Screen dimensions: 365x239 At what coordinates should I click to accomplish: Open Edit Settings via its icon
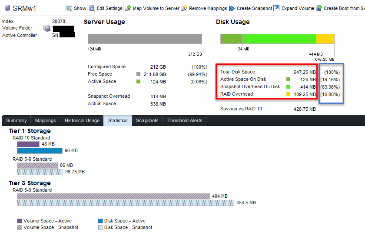(92, 8)
